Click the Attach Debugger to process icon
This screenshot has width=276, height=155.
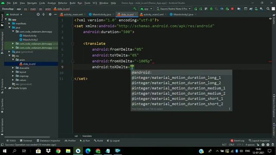[x=227, y=9]
